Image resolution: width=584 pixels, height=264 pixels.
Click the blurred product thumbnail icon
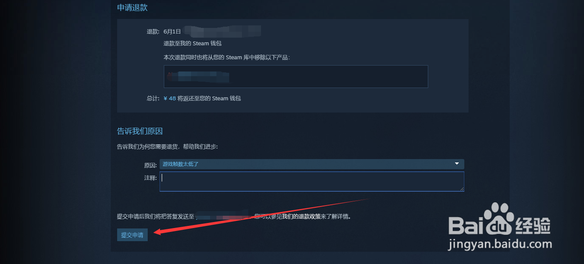click(x=171, y=77)
